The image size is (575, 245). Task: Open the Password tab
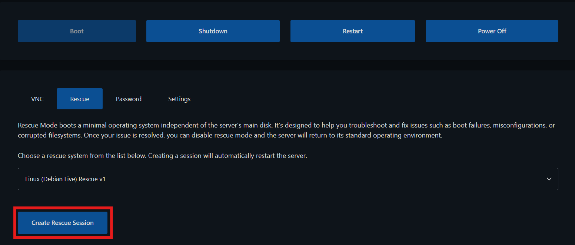(129, 99)
